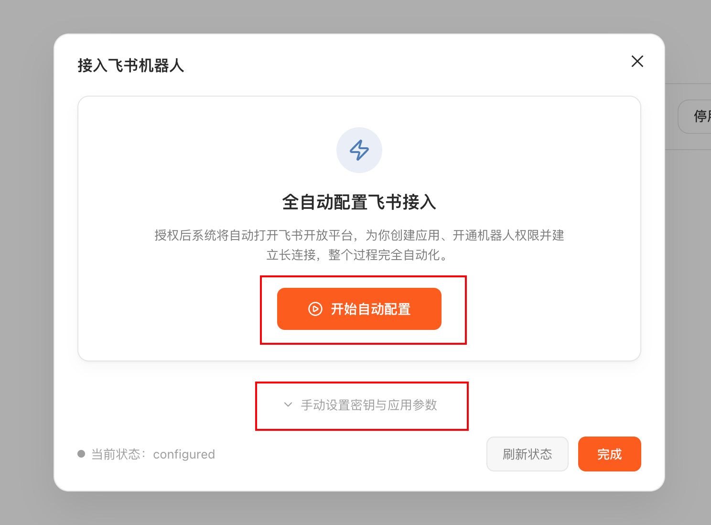Viewport: 711px width, 525px height.
Task: Click the partially visible 停 button behind the dialog
Action: pos(699,116)
